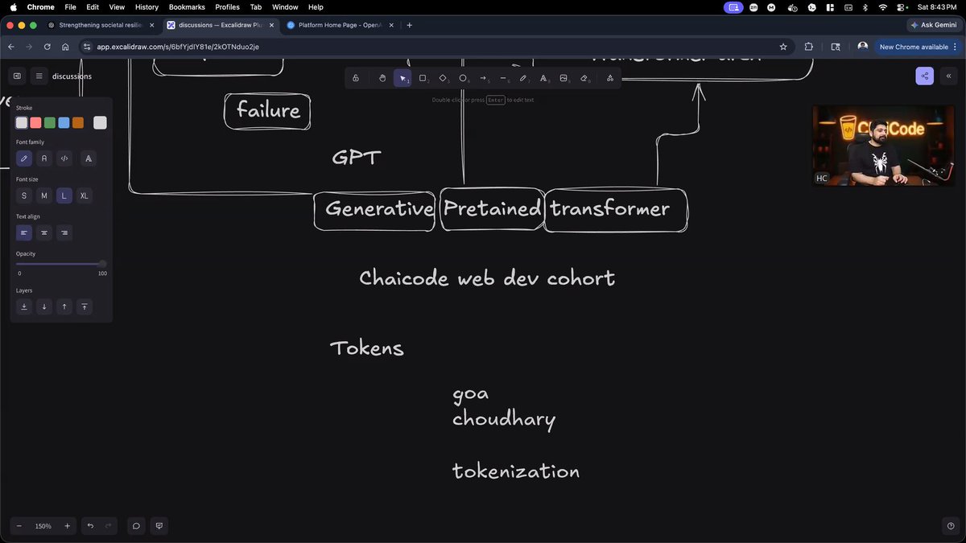Align text center
Image resolution: width=966 pixels, height=543 pixels.
coord(44,232)
